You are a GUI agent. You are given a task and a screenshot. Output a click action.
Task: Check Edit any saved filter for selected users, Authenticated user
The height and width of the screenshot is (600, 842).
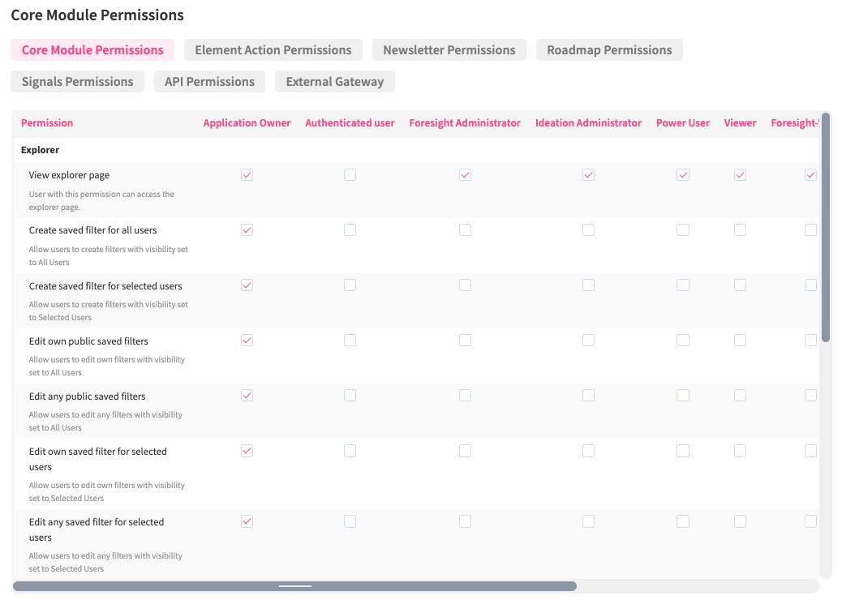[x=350, y=521]
